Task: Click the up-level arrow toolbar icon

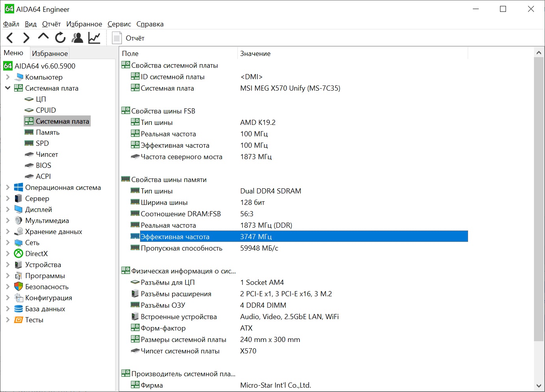Action: [x=43, y=37]
